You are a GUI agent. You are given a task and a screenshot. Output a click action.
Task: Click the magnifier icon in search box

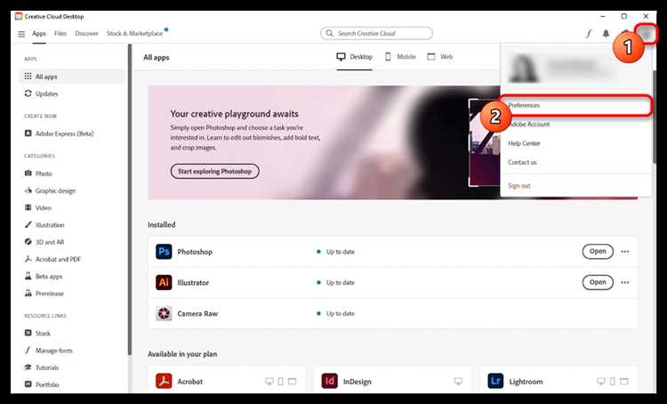329,33
